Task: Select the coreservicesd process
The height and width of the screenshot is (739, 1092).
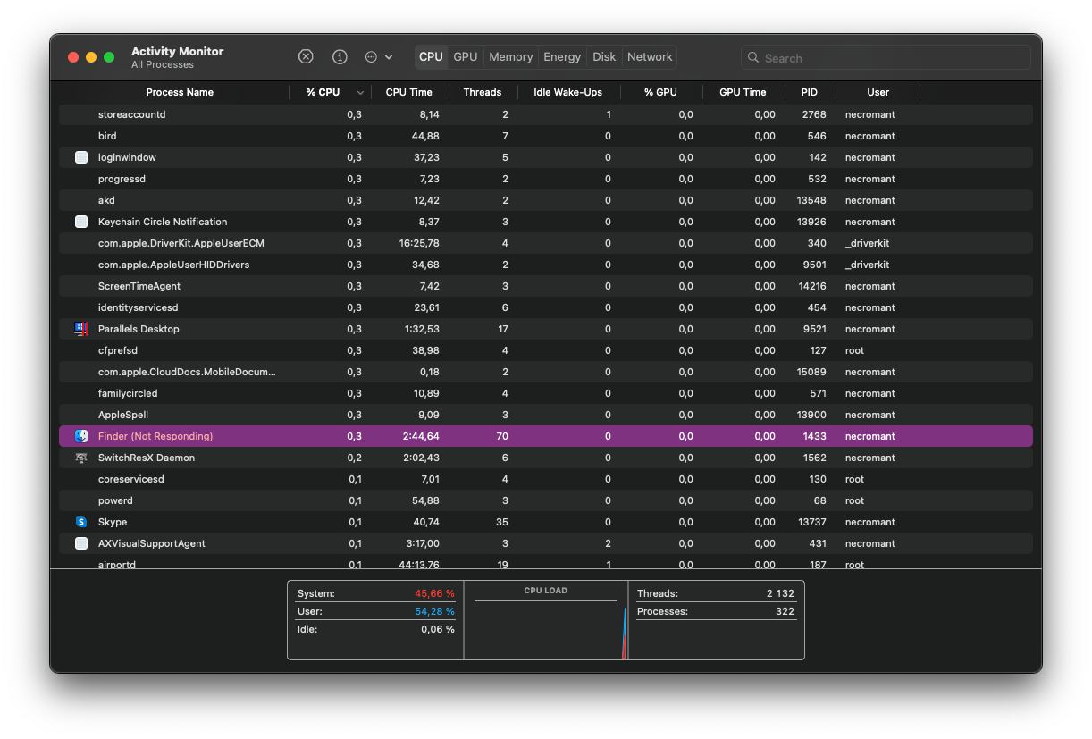Action: coord(131,479)
